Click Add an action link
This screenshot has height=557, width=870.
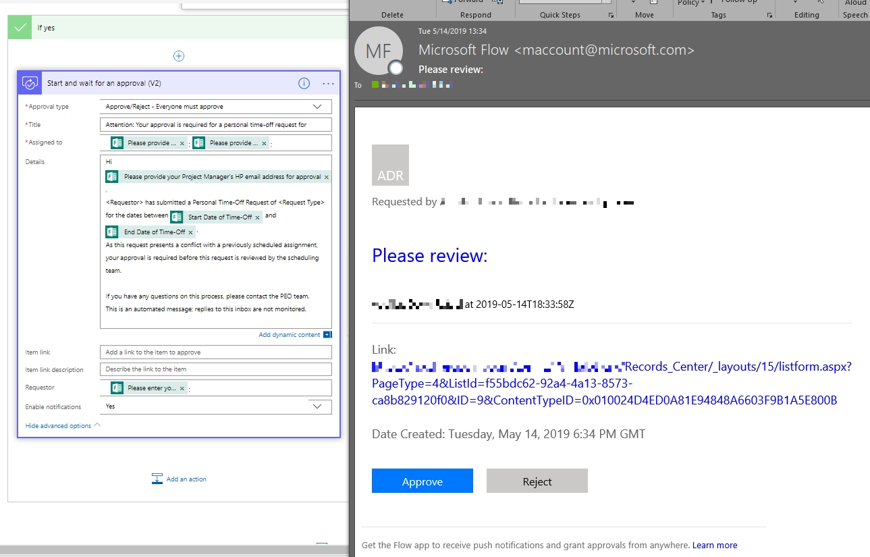click(186, 479)
